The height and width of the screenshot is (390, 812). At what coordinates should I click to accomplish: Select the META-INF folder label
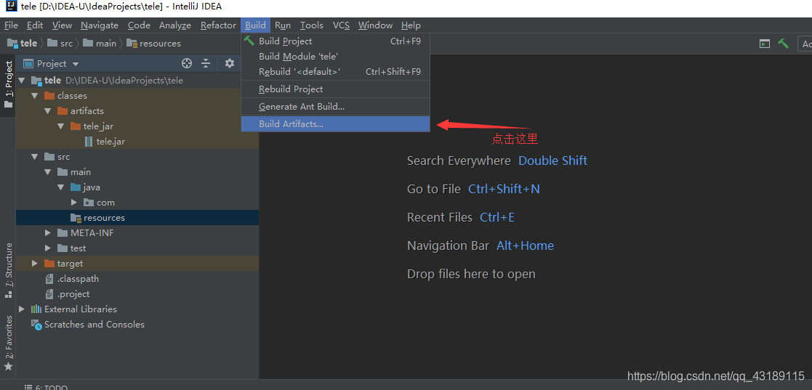coord(92,232)
